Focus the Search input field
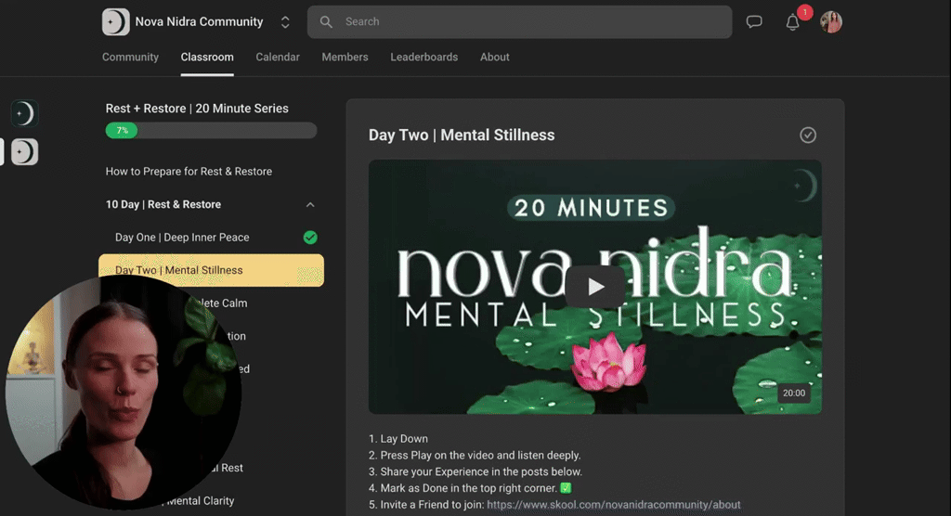The height and width of the screenshot is (516, 951). (519, 22)
